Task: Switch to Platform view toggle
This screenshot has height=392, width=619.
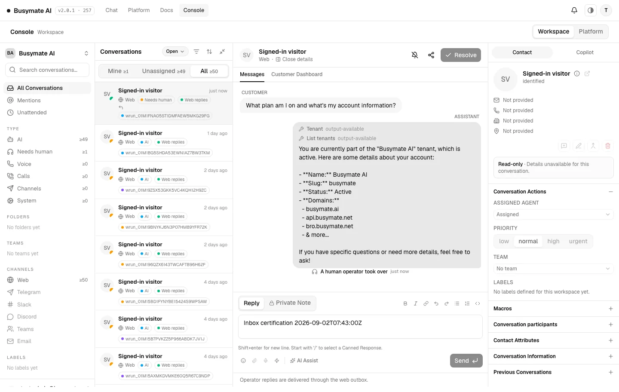Action: pyautogui.click(x=591, y=31)
